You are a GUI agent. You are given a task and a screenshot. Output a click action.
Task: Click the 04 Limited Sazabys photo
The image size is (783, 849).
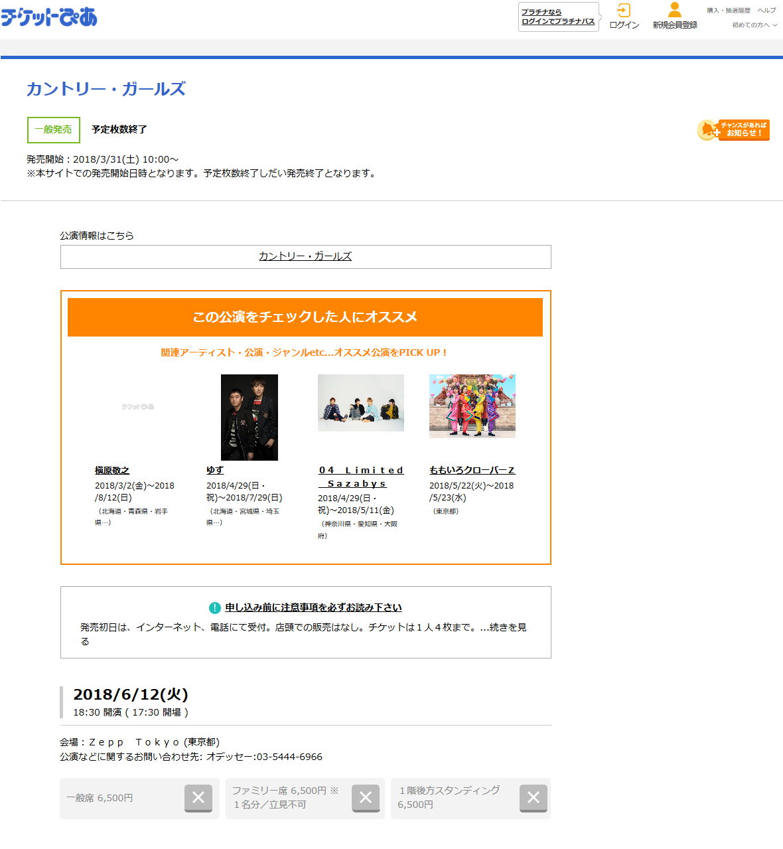[x=361, y=403]
